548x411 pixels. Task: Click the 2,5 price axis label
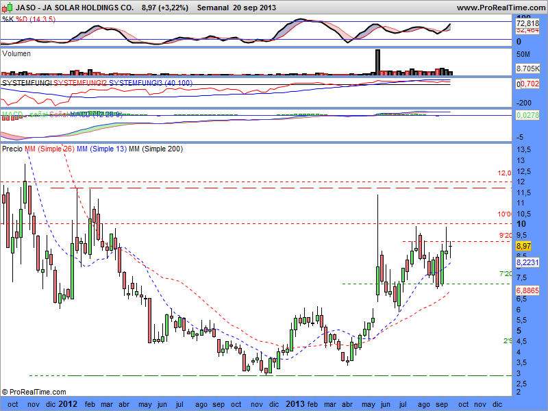click(x=521, y=384)
